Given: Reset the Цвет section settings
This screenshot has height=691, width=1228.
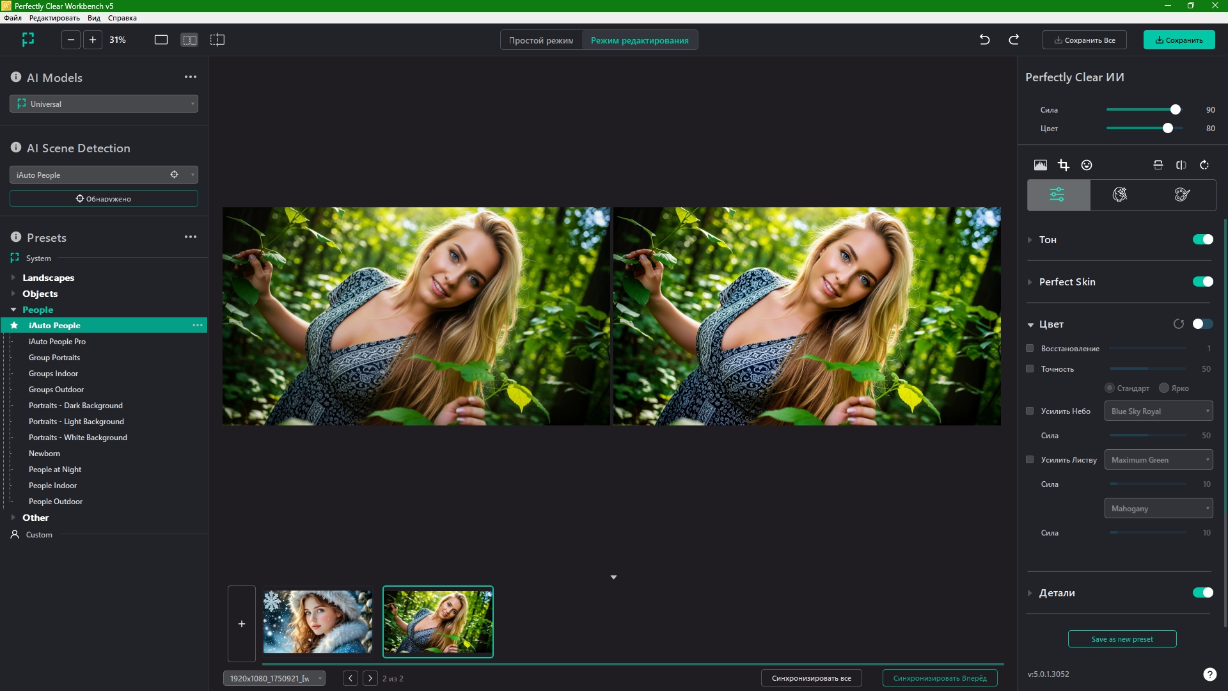Looking at the screenshot, I should point(1178,324).
